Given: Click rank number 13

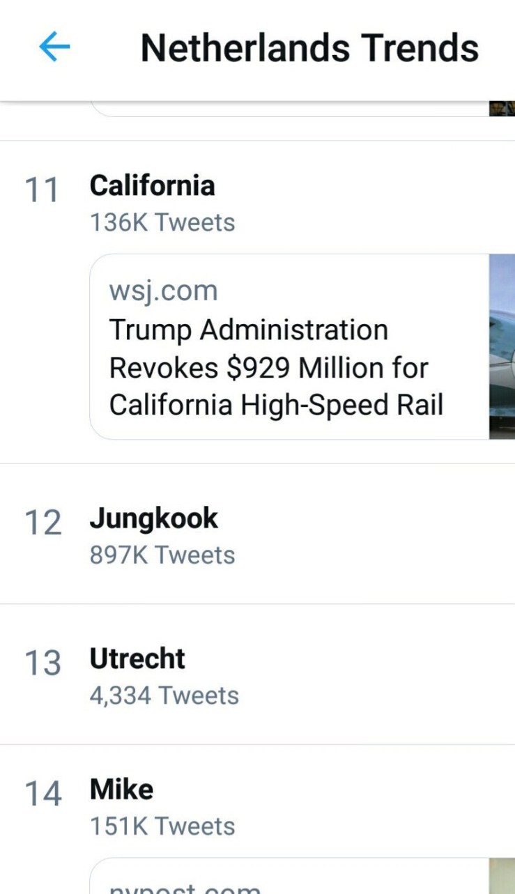Looking at the screenshot, I should 43,663.
